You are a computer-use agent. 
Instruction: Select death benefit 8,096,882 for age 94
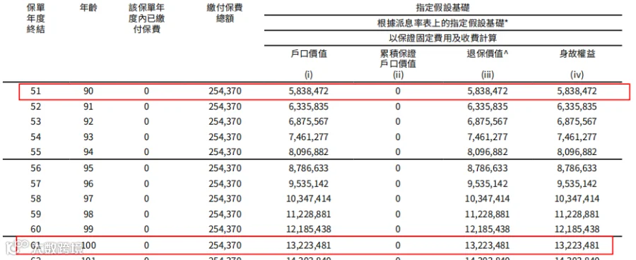pos(577,152)
